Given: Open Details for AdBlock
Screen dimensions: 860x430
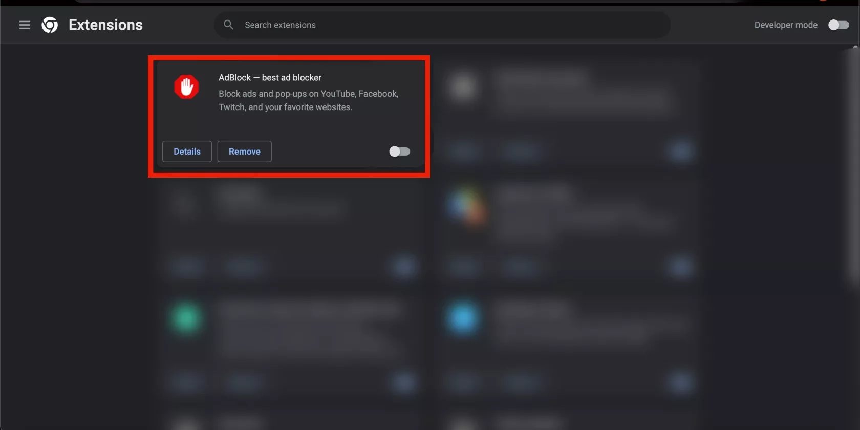Looking at the screenshot, I should pos(187,152).
